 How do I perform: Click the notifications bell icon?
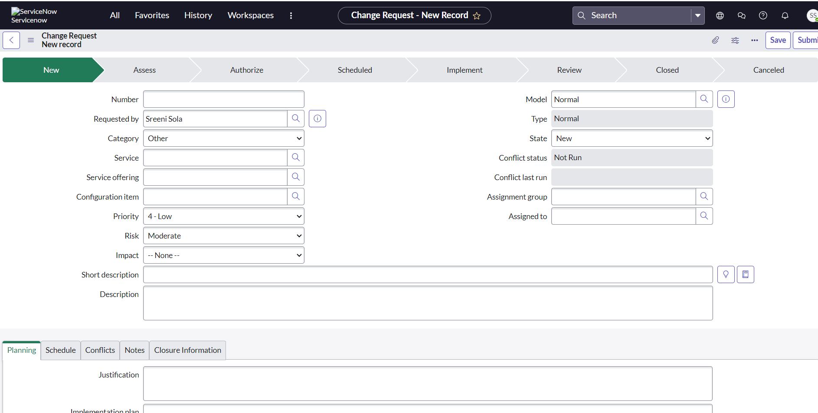[x=785, y=16]
